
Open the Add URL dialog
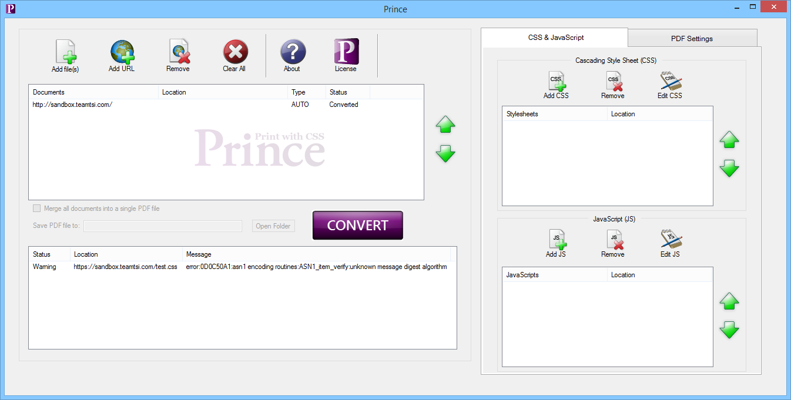click(x=122, y=53)
